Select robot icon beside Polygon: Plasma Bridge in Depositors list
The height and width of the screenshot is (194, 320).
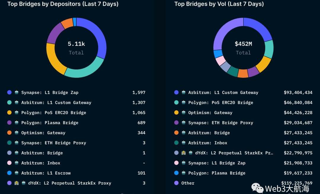pyautogui.click(x=17, y=123)
